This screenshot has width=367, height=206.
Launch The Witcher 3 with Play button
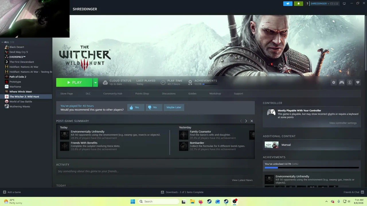click(x=74, y=82)
